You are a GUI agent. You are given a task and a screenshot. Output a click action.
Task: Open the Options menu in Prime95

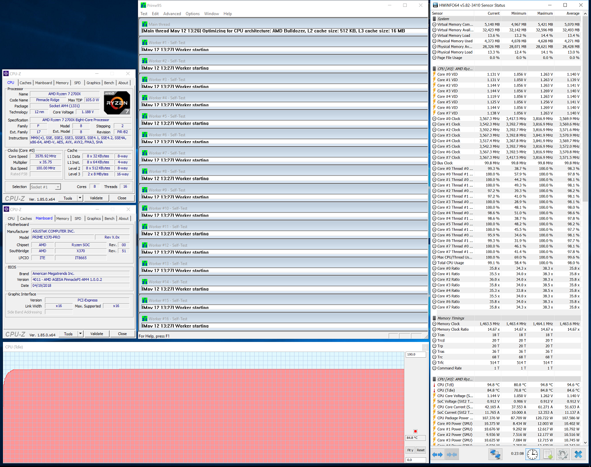click(x=193, y=14)
